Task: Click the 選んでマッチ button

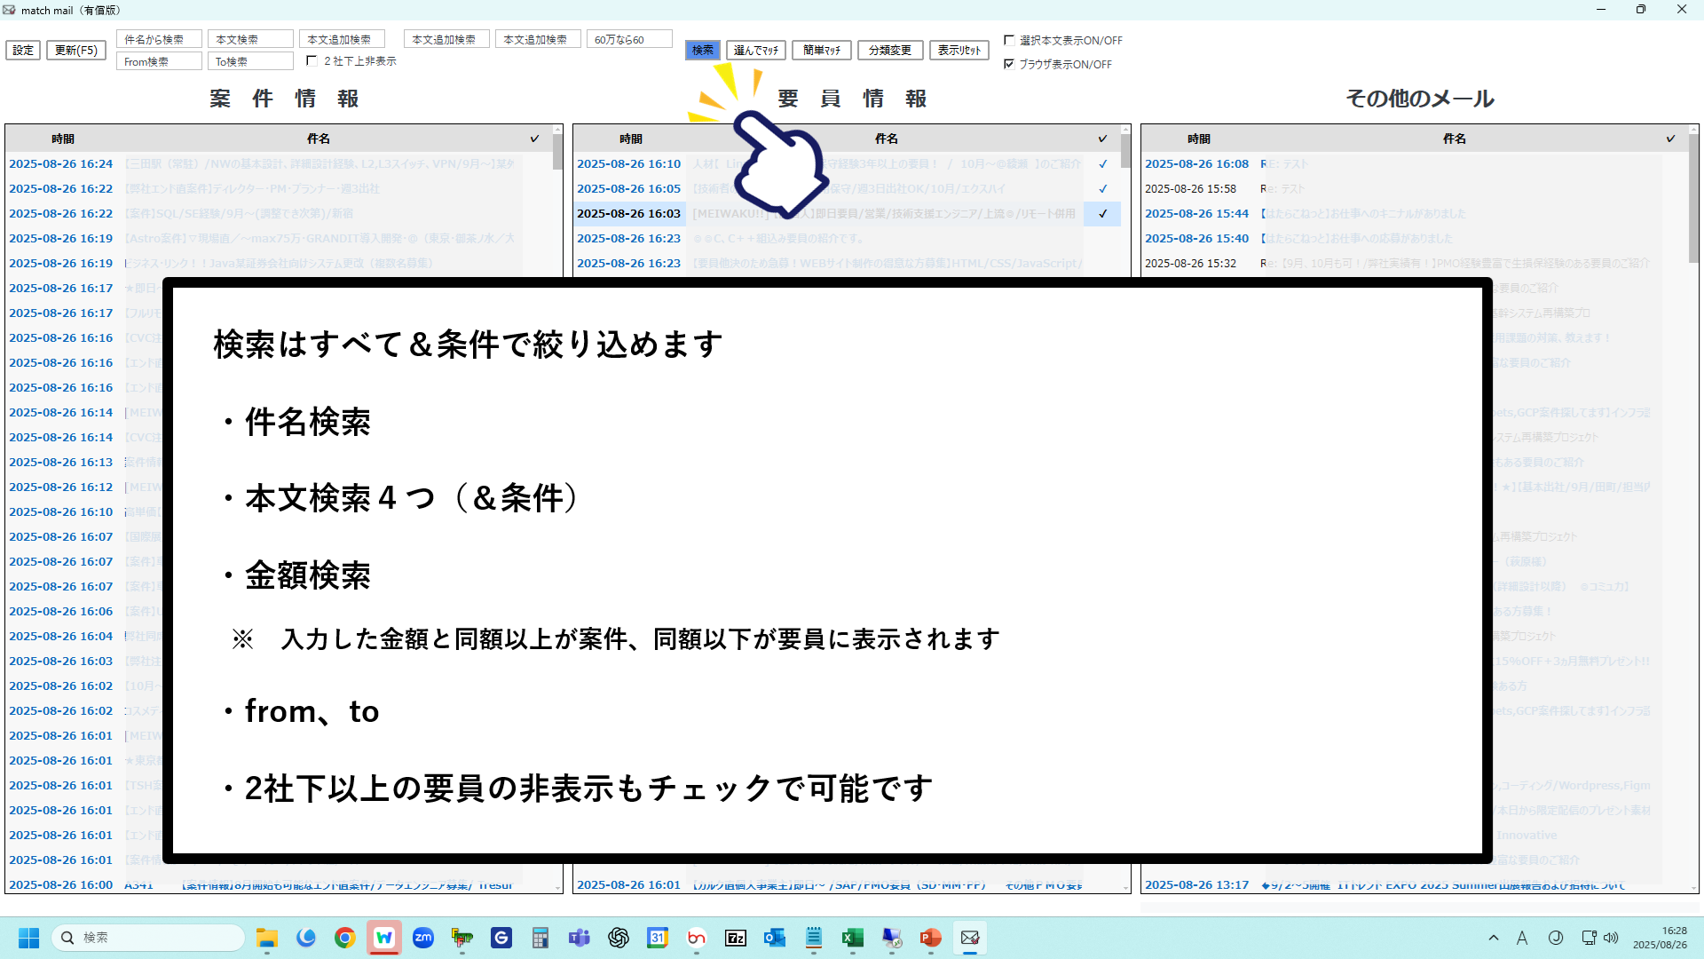Action: (x=756, y=51)
